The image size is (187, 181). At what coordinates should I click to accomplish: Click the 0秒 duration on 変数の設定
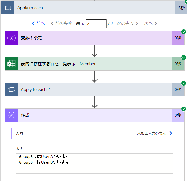pyautogui.click(x=178, y=38)
